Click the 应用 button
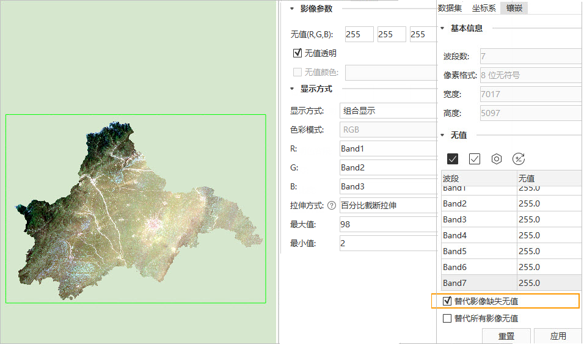This screenshot has height=344, width=584. point(558,336)
